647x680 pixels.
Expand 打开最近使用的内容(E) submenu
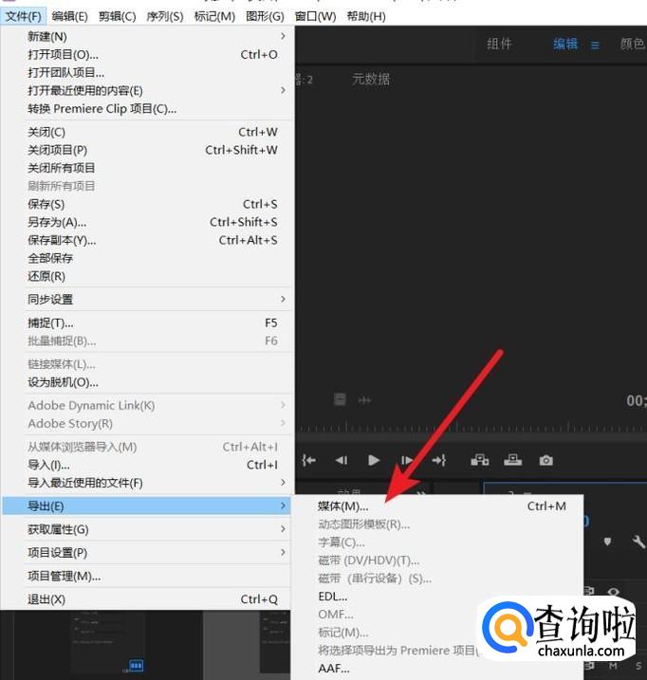[x=147, y=91]
